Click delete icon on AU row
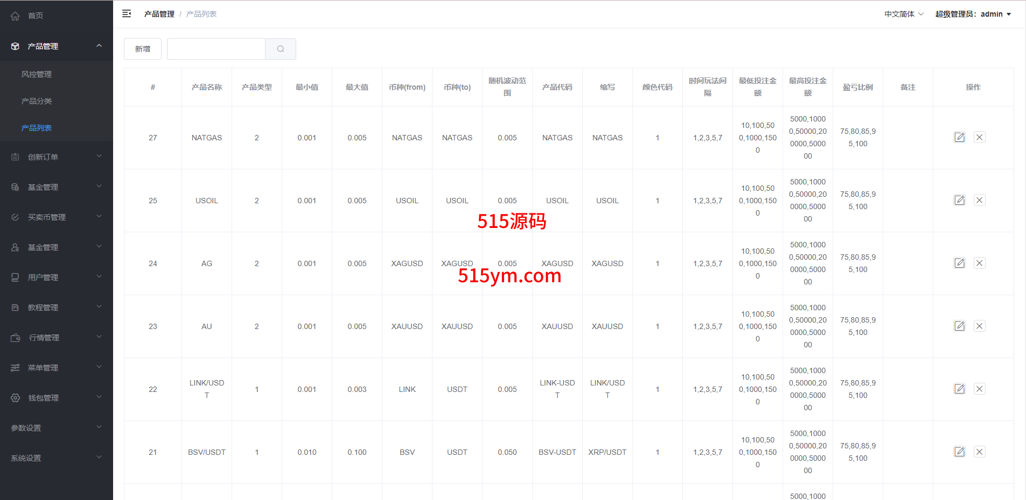Image resolution: width=1026 pixels, height=500 pixels. (x=979, y=326)
